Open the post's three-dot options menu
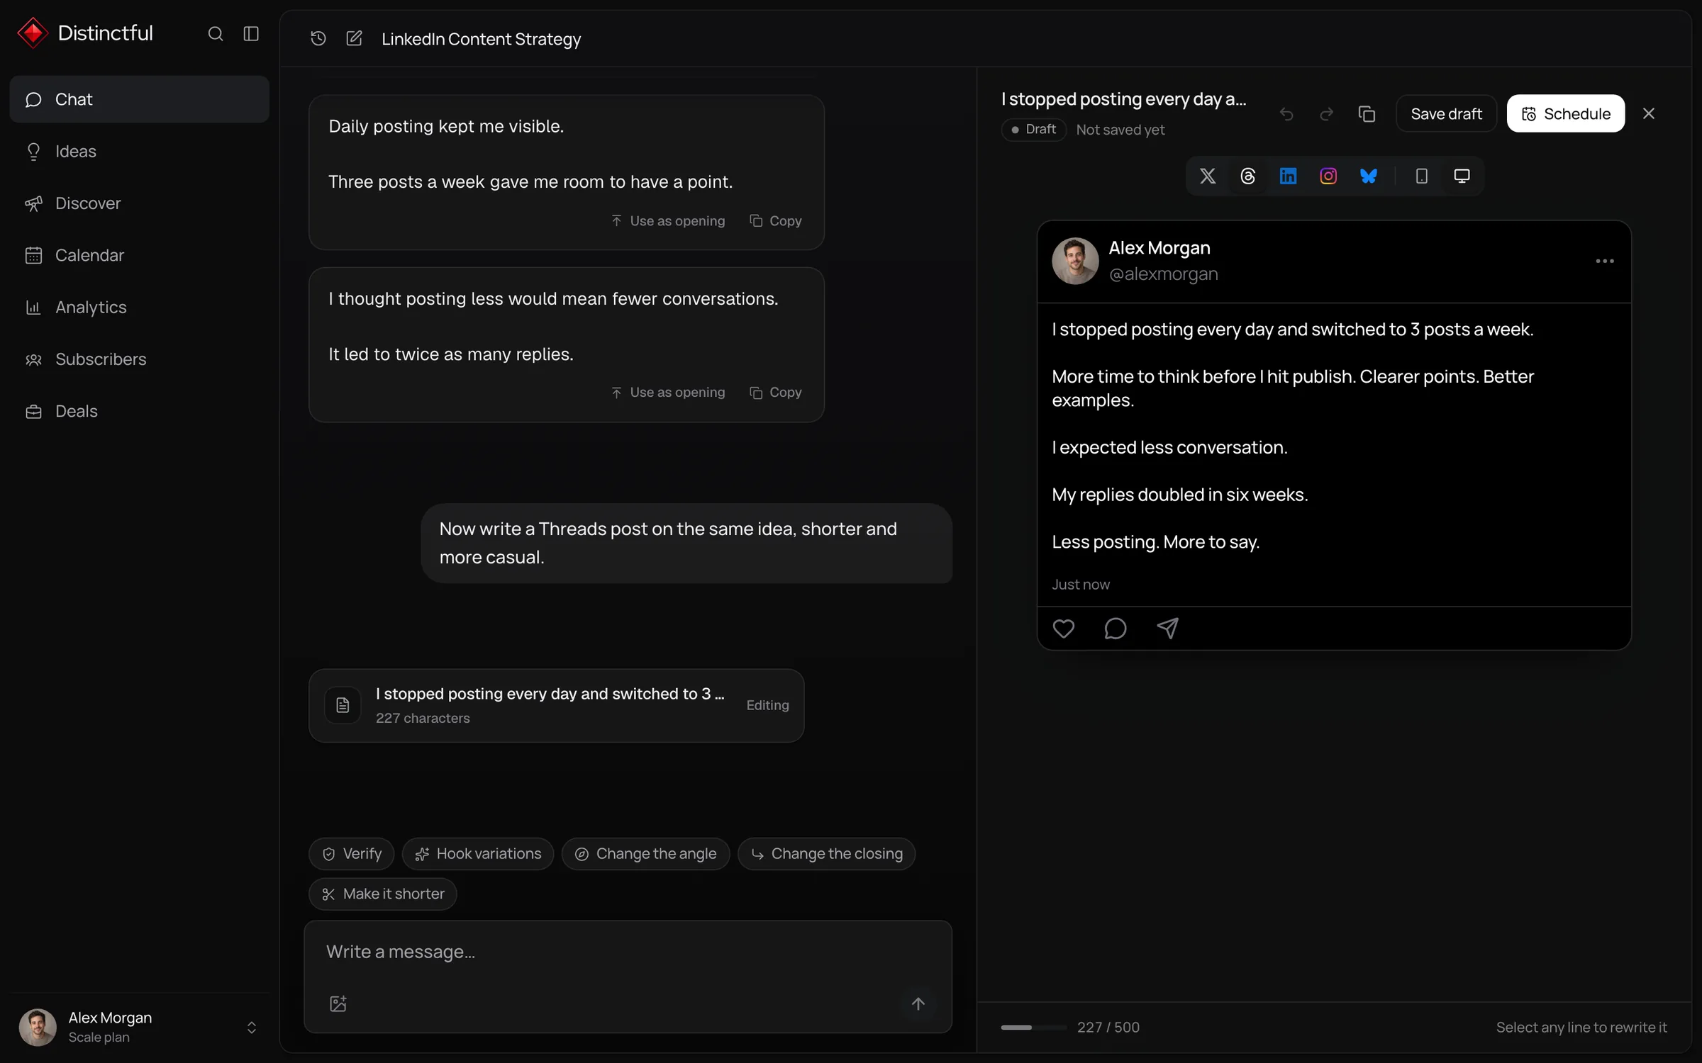The height and width of the screenshot is (1063, 1702). [x=1605, y=261]
